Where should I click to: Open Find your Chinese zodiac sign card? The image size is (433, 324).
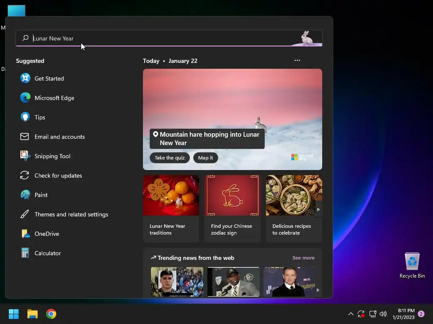[x=232, y=208]
